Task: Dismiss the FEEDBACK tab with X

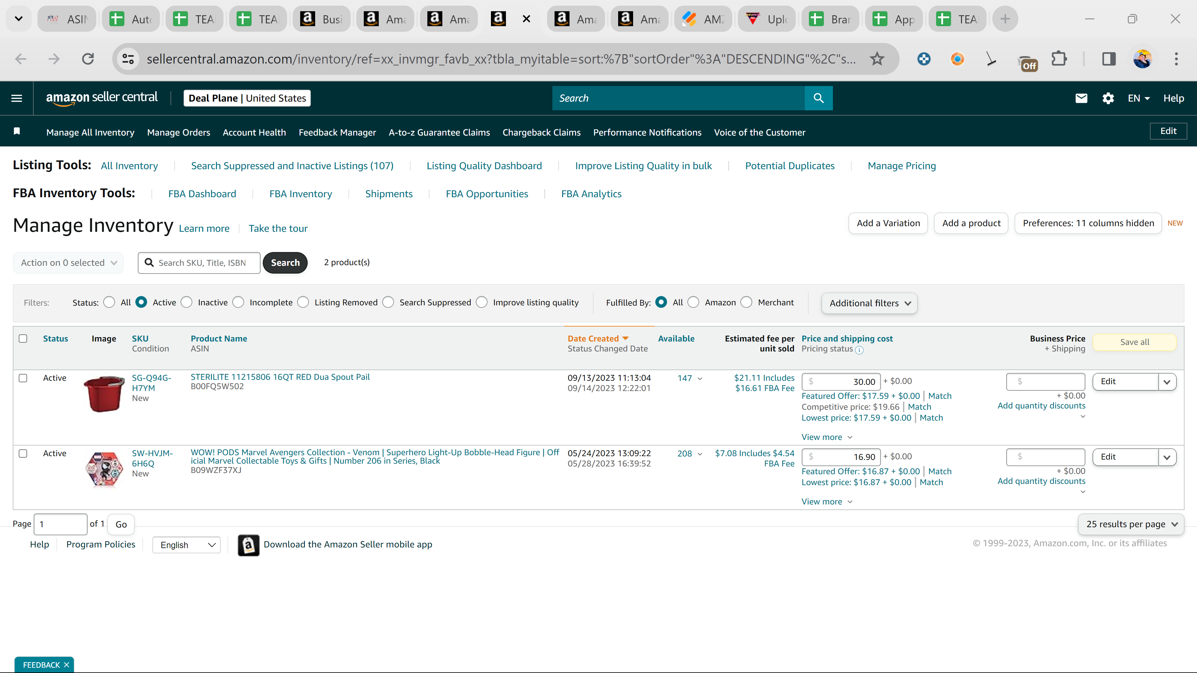Action: tap(66, 665)
